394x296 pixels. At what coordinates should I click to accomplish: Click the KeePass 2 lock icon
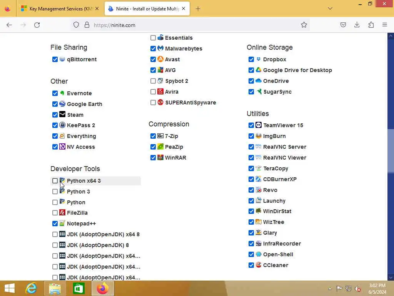coord(62,125)
